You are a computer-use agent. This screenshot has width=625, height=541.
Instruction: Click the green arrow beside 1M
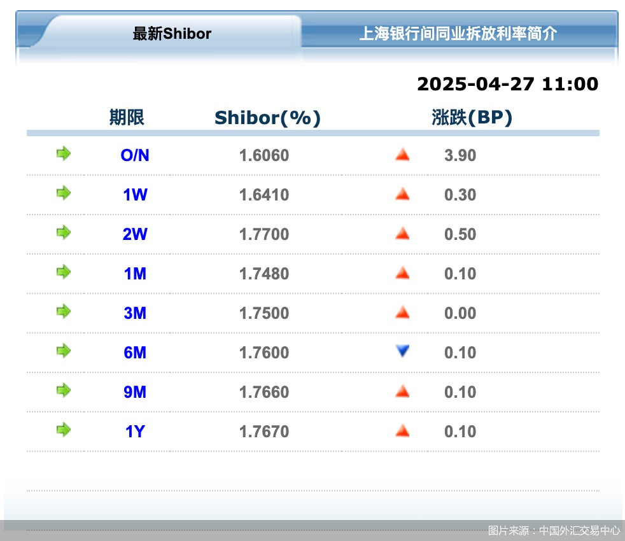tap(64, 272)
